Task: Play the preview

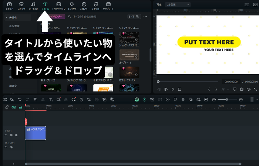Action: tap(173, 89)
